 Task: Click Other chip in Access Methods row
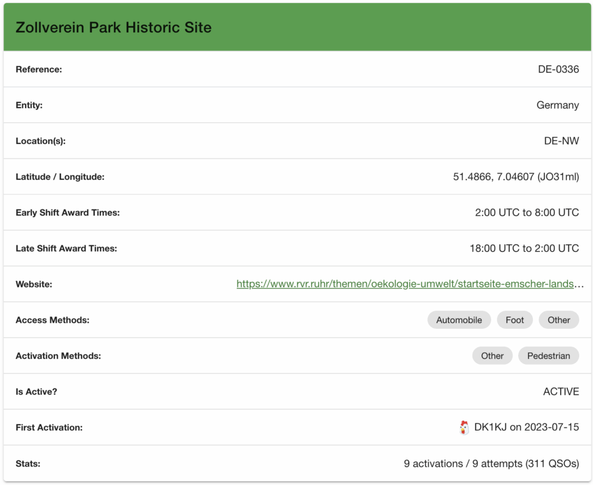tap(559, 320)
